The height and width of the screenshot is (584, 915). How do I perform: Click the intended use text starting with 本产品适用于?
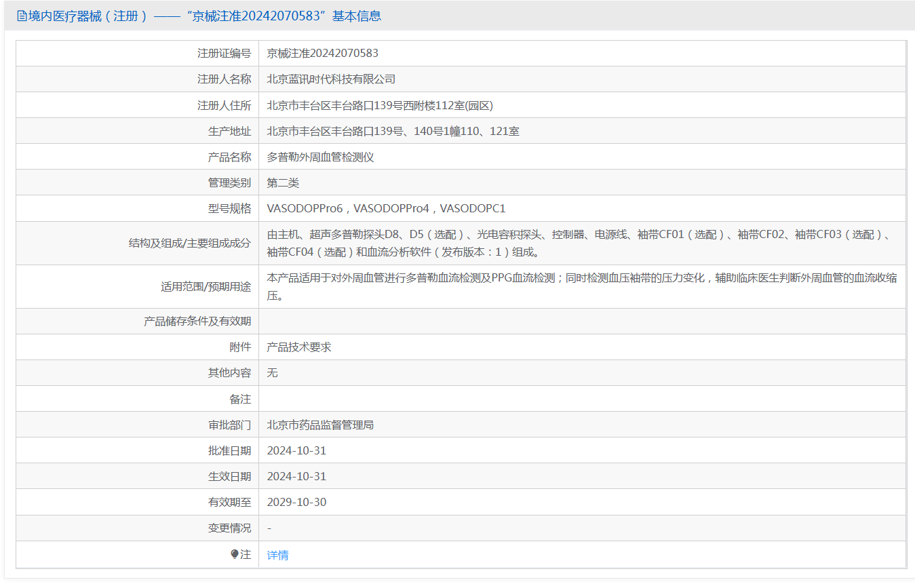pos(582,286)
